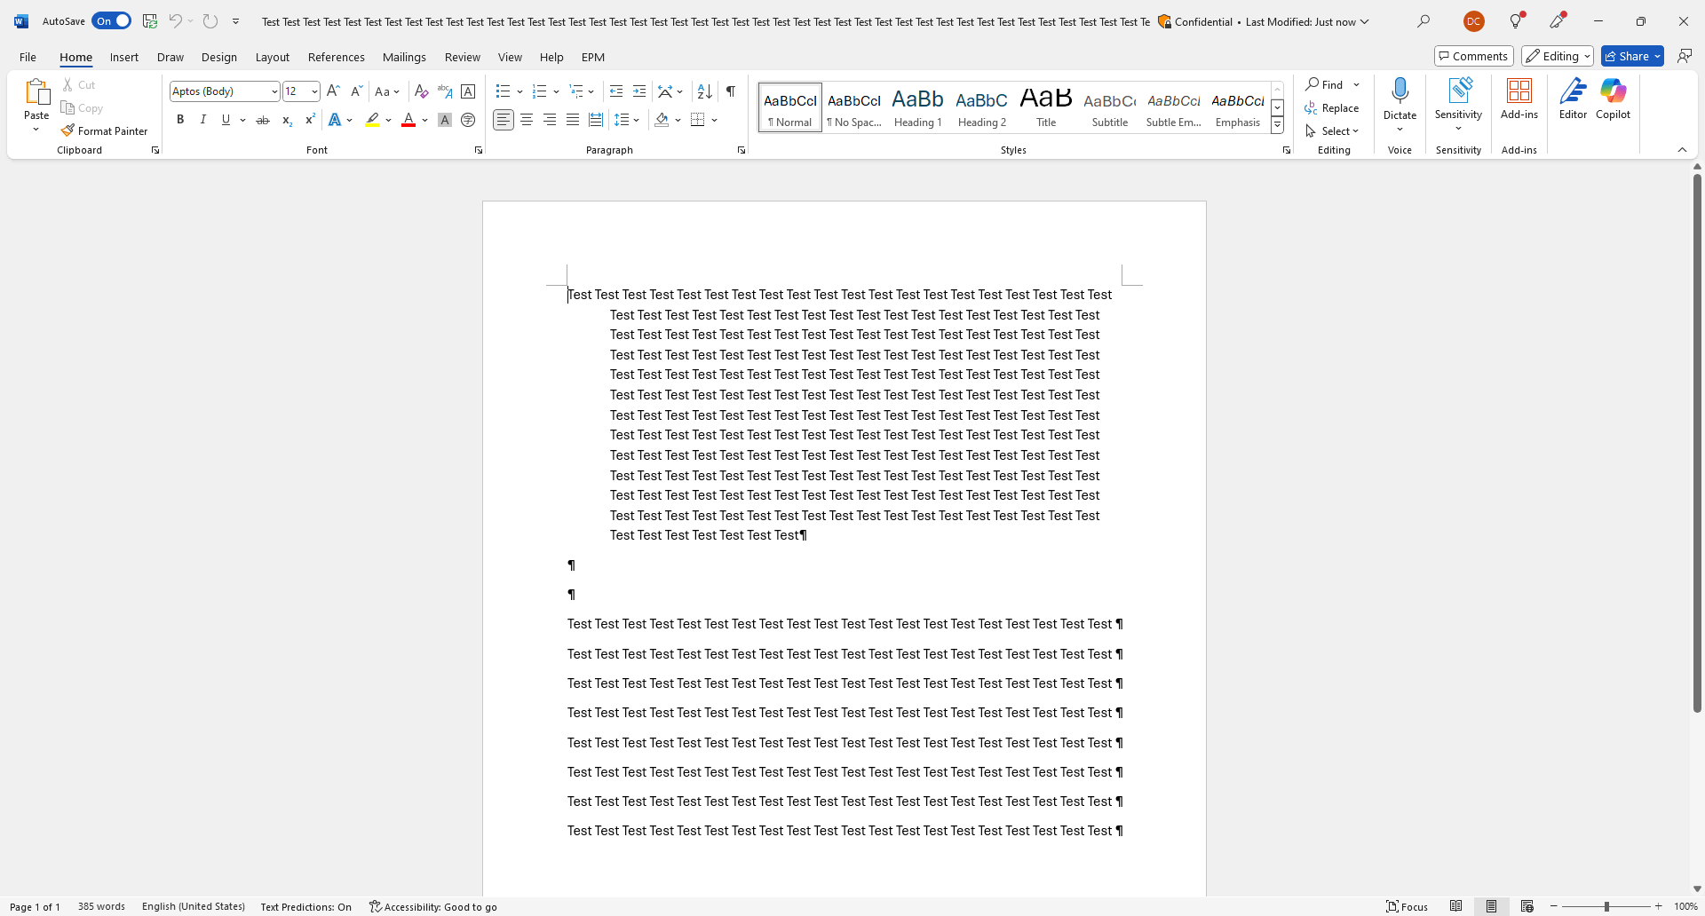The height and width of the screenshot is (916, 1705).
Task: Toggle AutoSave switch off
Action: pos(111,21)
